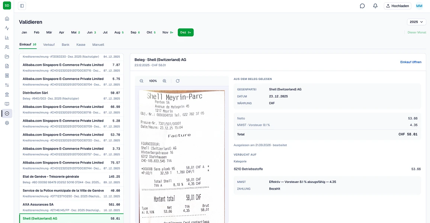
Task: Open the Alibaba.com entry with amount 66.99
Action: 71,110
